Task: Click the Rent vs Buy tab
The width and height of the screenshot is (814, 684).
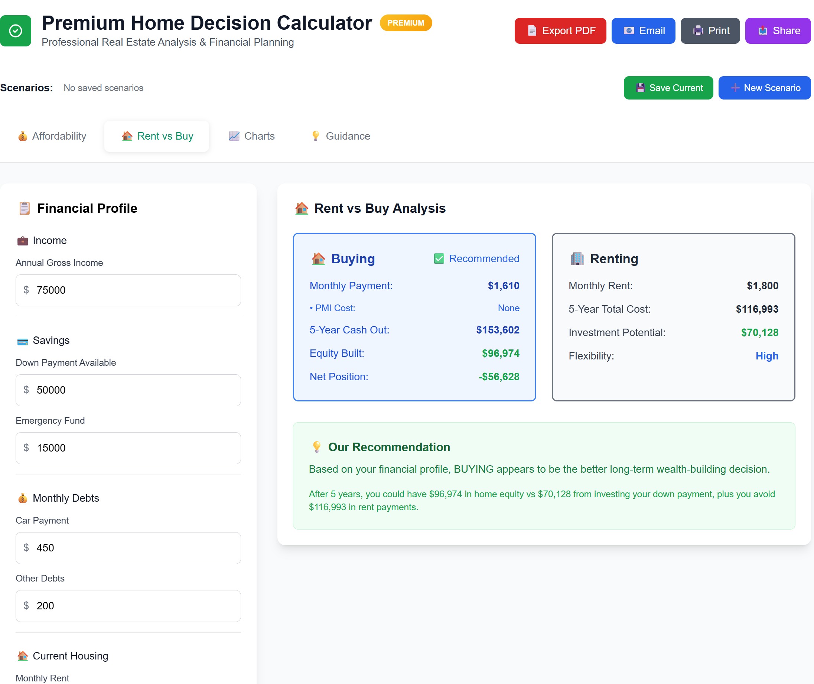Action: [x=156, y=136]
